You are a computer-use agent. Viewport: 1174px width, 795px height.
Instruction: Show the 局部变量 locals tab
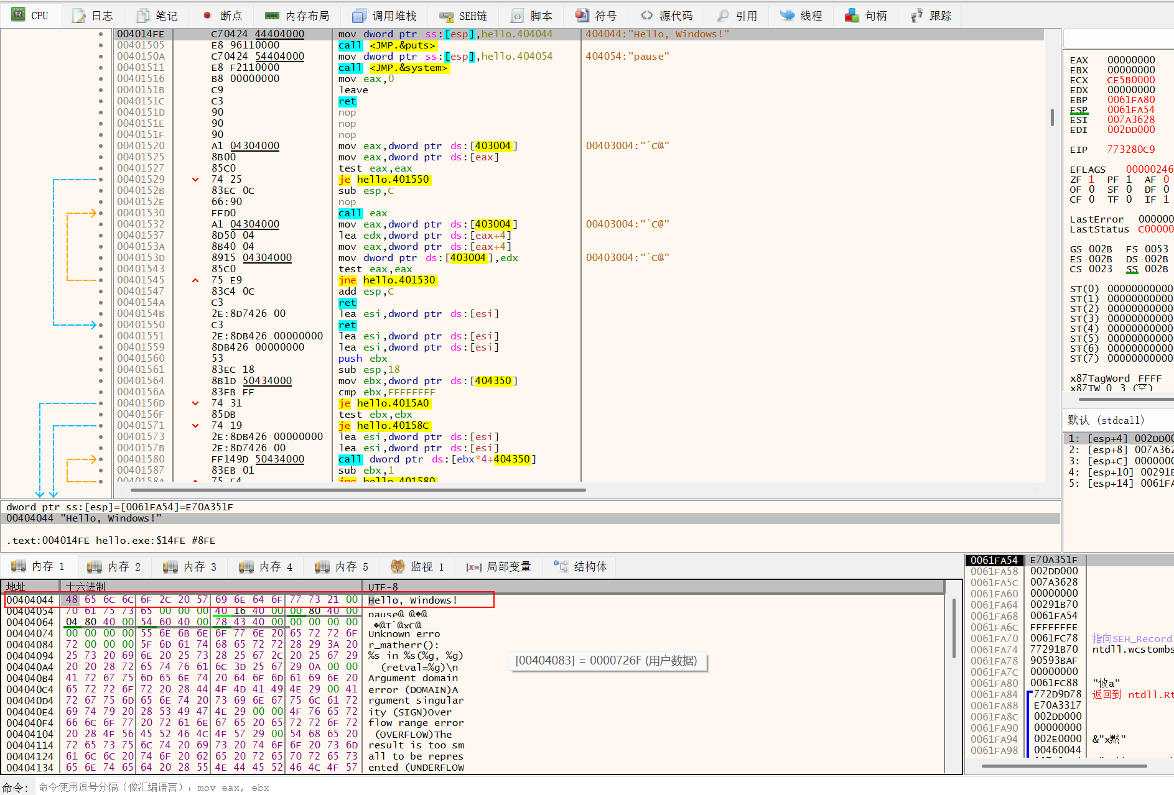click(x=498, y=566)
